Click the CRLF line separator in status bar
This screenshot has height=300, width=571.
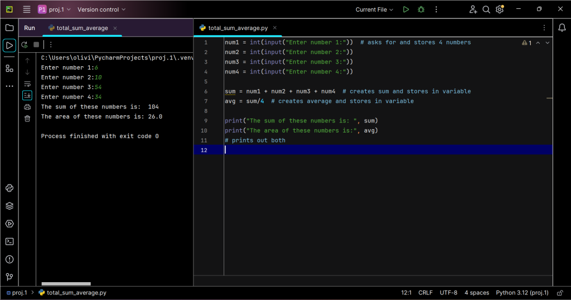pos(425,293)
